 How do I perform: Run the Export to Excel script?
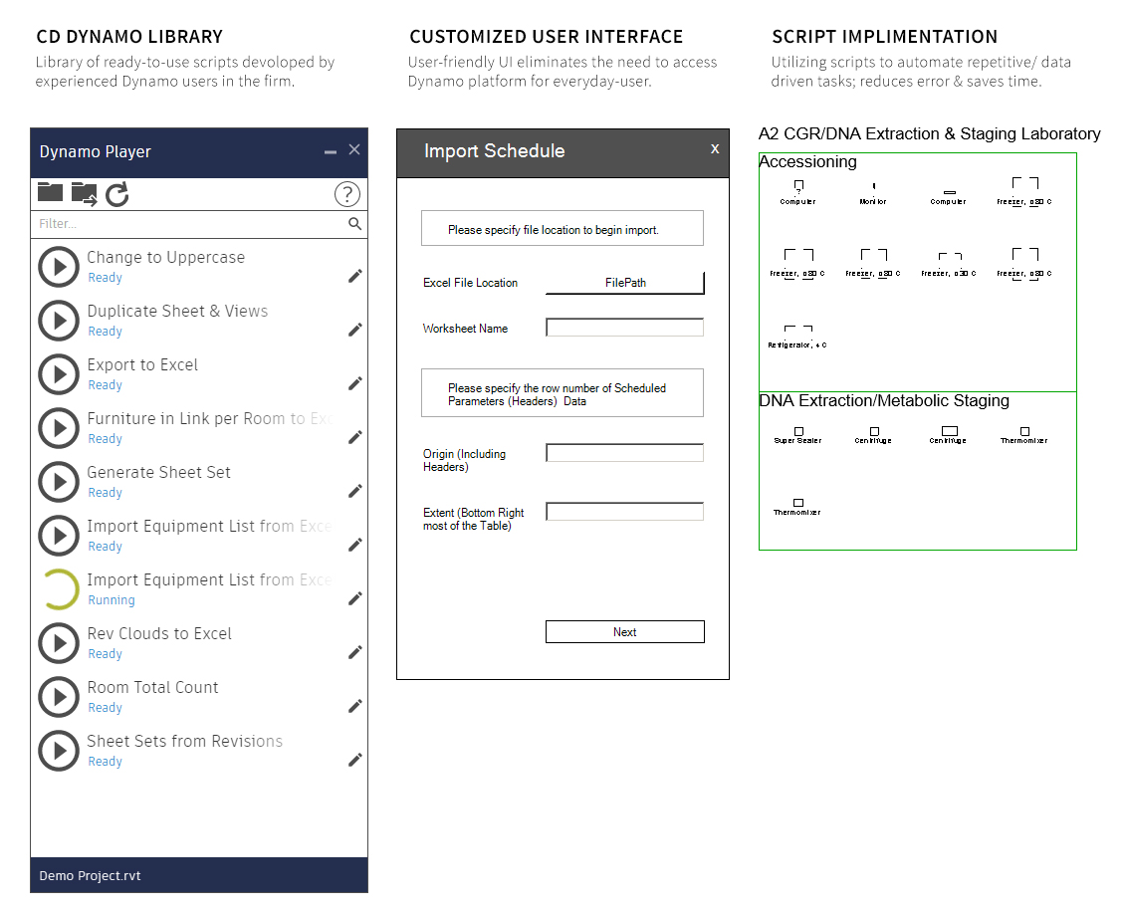point(58,374)
